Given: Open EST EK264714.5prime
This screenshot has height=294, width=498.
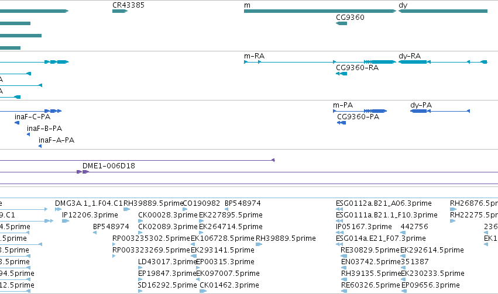Looking at the screenshot, I should point(231,227).
